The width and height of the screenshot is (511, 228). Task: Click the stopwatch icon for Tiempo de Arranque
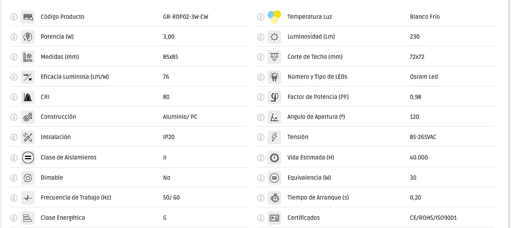(274, 198)
